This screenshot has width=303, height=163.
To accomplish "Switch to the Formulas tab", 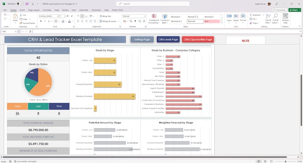I will coord(47,10).
